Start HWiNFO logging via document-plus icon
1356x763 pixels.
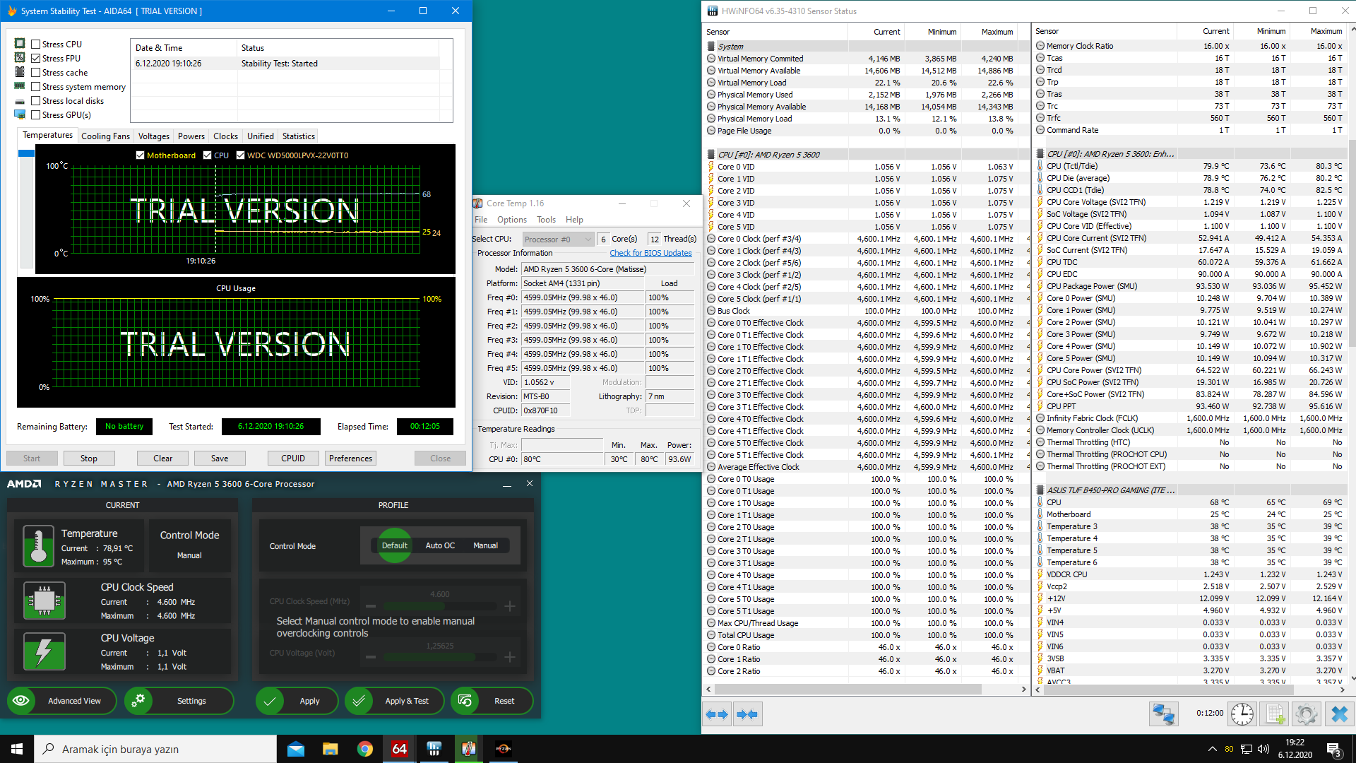[x=1274, y=714]
